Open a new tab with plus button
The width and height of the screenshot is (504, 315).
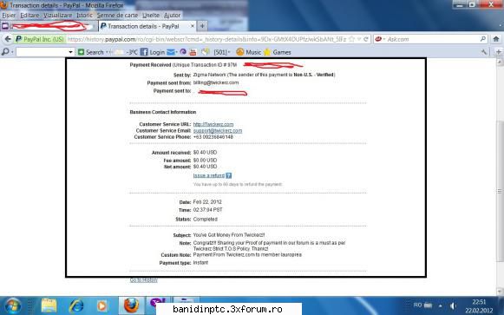202,26
